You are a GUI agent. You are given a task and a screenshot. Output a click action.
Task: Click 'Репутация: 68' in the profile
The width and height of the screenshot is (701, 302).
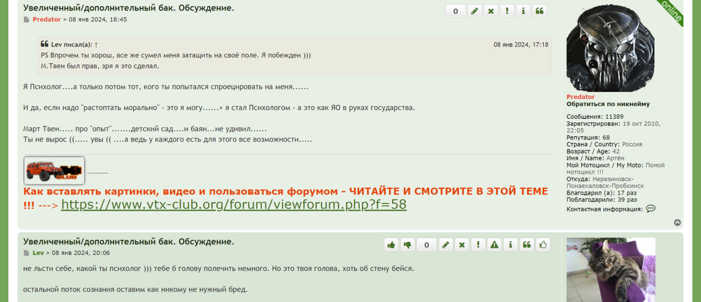[588, 138]
